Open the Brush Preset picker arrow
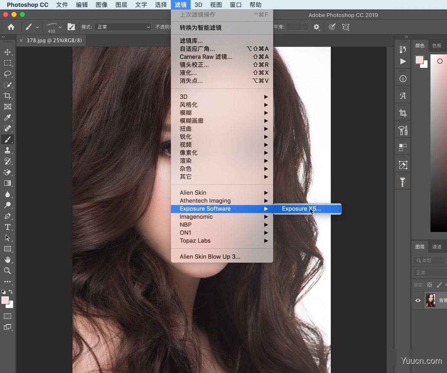Viewport: 447px width, 373px height. tap(60, 27)
